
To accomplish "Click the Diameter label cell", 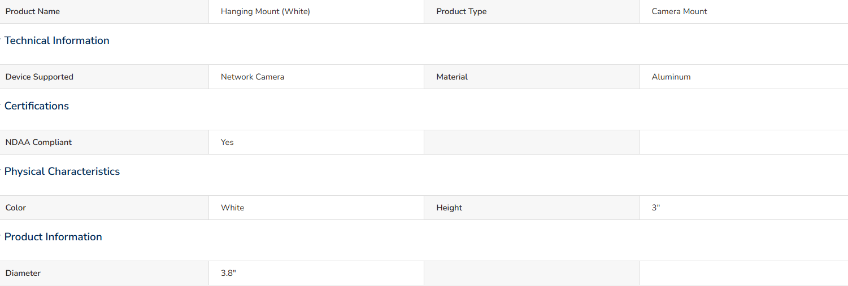I will click(104, 273).
